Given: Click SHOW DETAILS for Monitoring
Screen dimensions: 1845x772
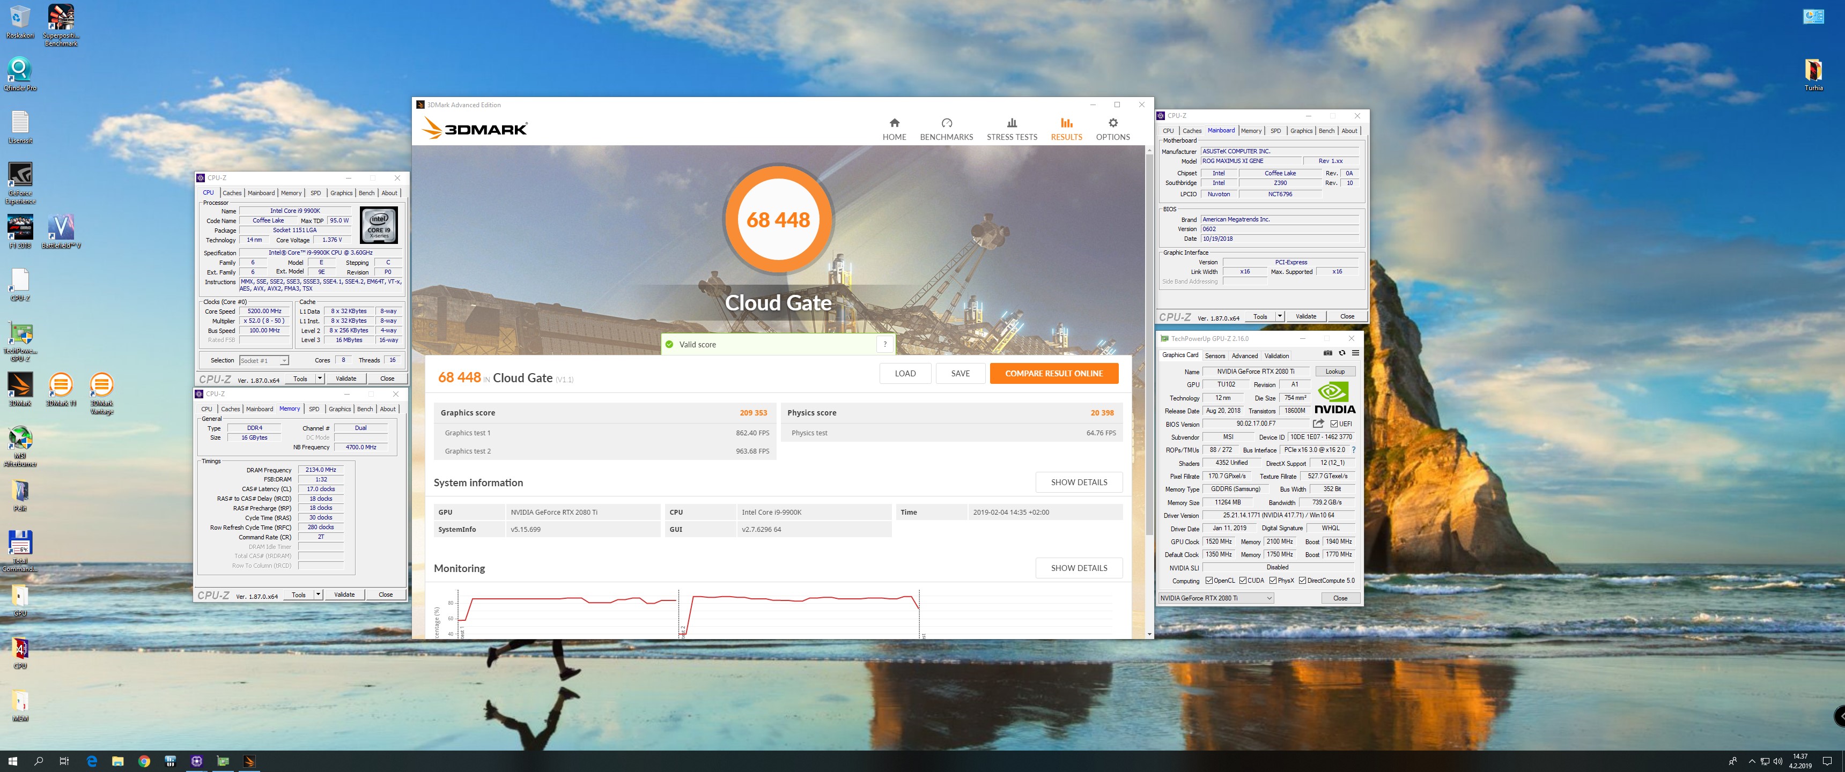Looking at the screenshot, I should (x=1079, y=569).
